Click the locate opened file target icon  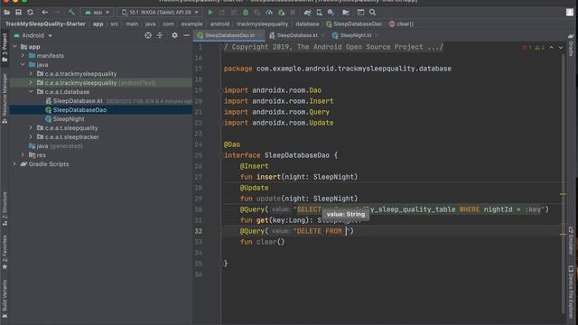pos(148,35)
